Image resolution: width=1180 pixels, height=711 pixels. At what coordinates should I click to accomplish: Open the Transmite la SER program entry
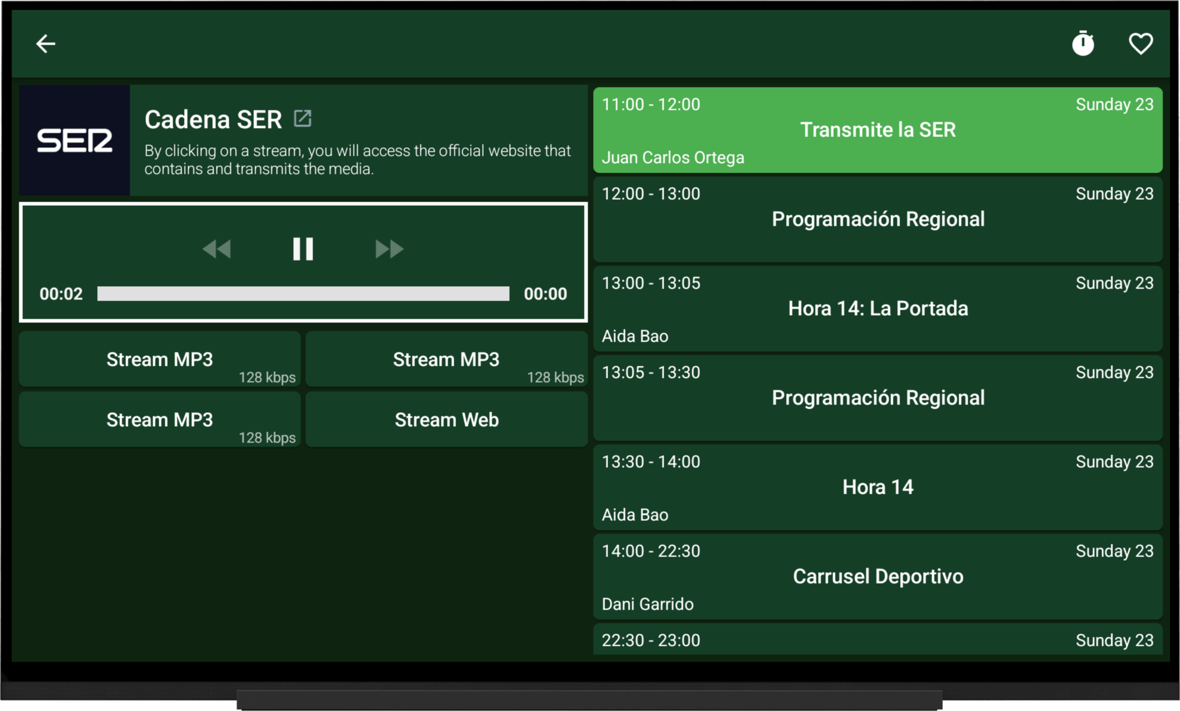click(878, 130)
